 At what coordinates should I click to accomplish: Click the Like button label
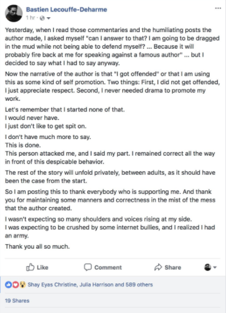click(x=42, y=267)
